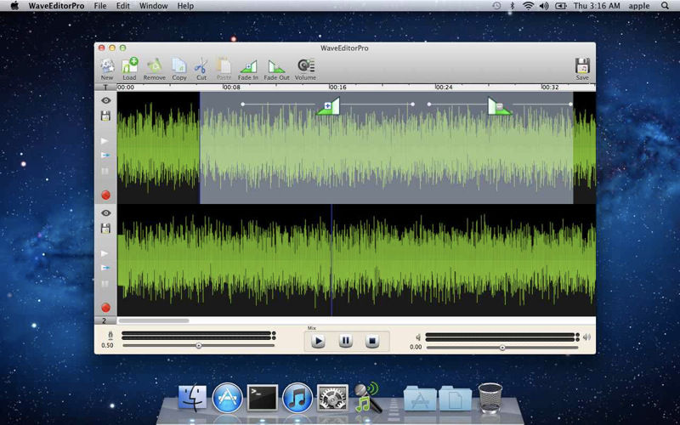Open Spotlight search in menu bar
The image size is (680, 425).
[x=666, y=6]
